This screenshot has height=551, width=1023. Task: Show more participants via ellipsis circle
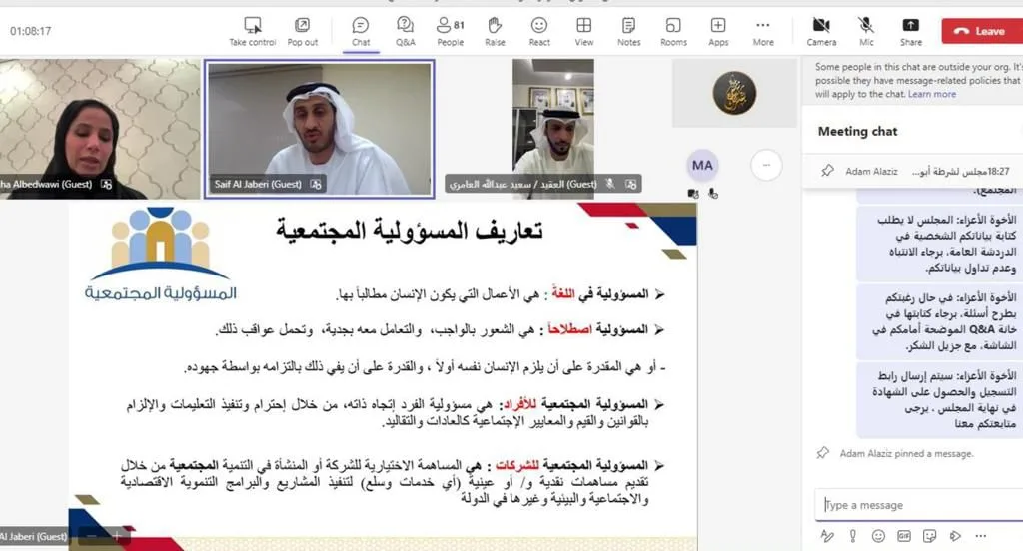pyautogui.click(x=766, y=164)
